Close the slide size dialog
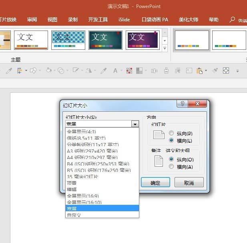The width and height of the screenshot is (247, 243). click(197, 104)
